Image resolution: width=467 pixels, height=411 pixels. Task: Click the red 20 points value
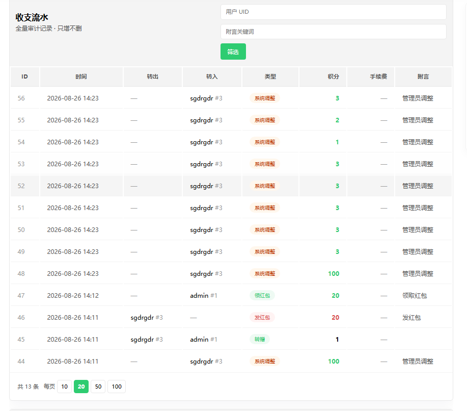(x=336, y=317)
